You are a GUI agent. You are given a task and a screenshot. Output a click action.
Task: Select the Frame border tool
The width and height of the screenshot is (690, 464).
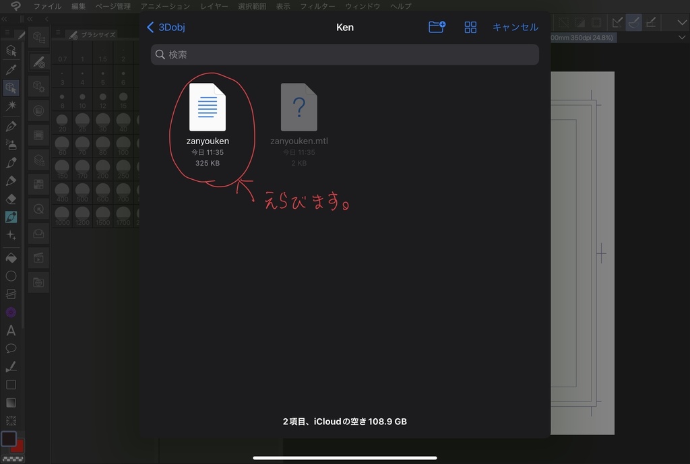pos(11,294)
